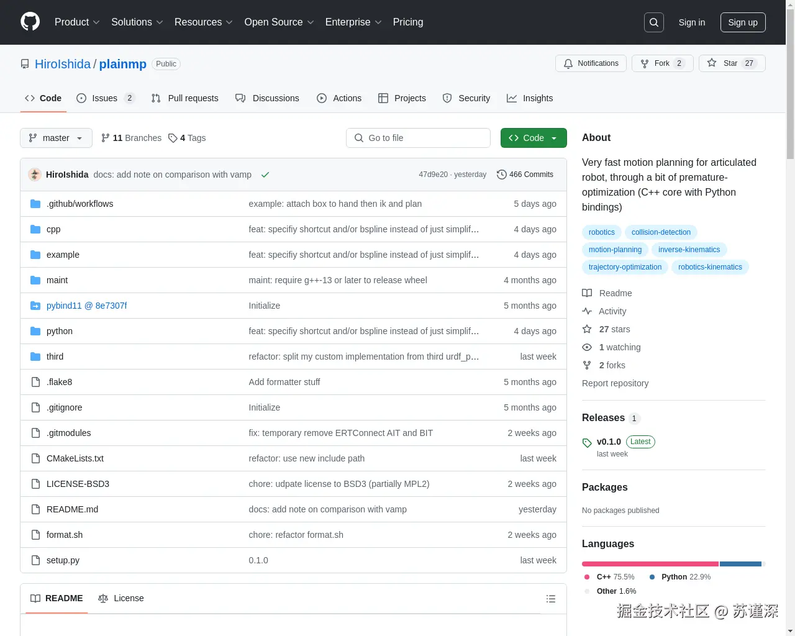
Task: Click Report repository
Action: pyautogui.click(x=615, y=383)
